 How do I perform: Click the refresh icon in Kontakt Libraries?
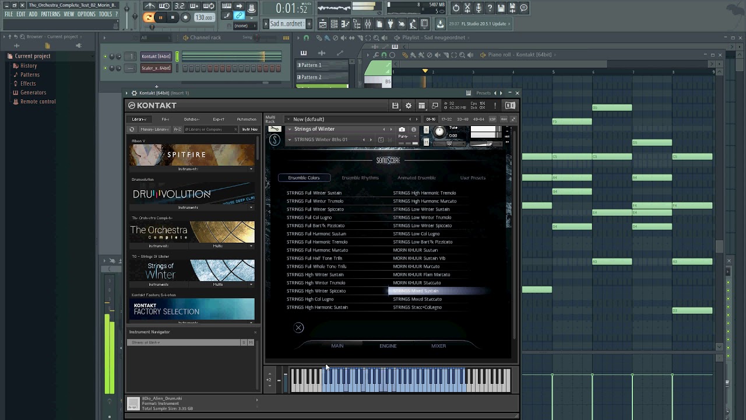pyautogui.click(x=132, y=129)
